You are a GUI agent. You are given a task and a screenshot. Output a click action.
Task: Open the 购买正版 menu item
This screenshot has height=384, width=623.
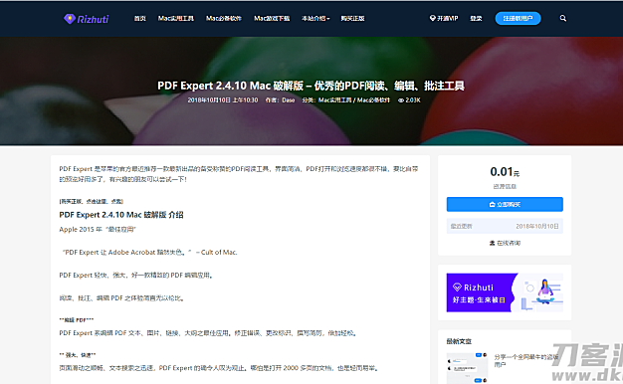pos(352,18)
